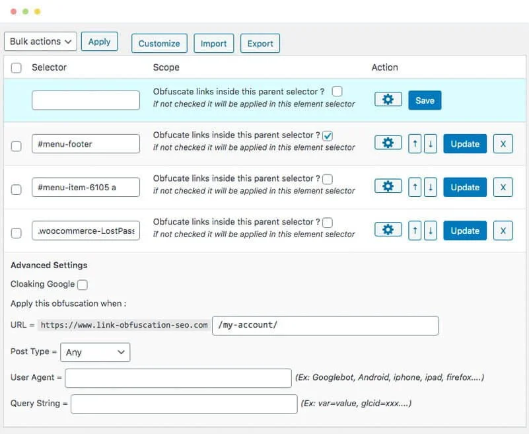Toggle the select-all checkbox in table header
The width and height of the screenshot is (529, 434).
point(17,67)
